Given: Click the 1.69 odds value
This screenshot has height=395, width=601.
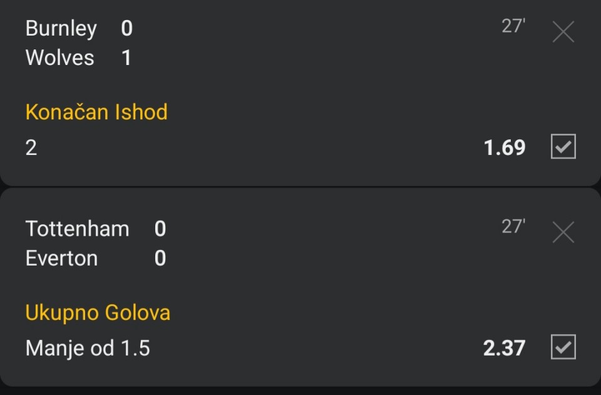Looking at the screenshot, I should tap(505, 147).
